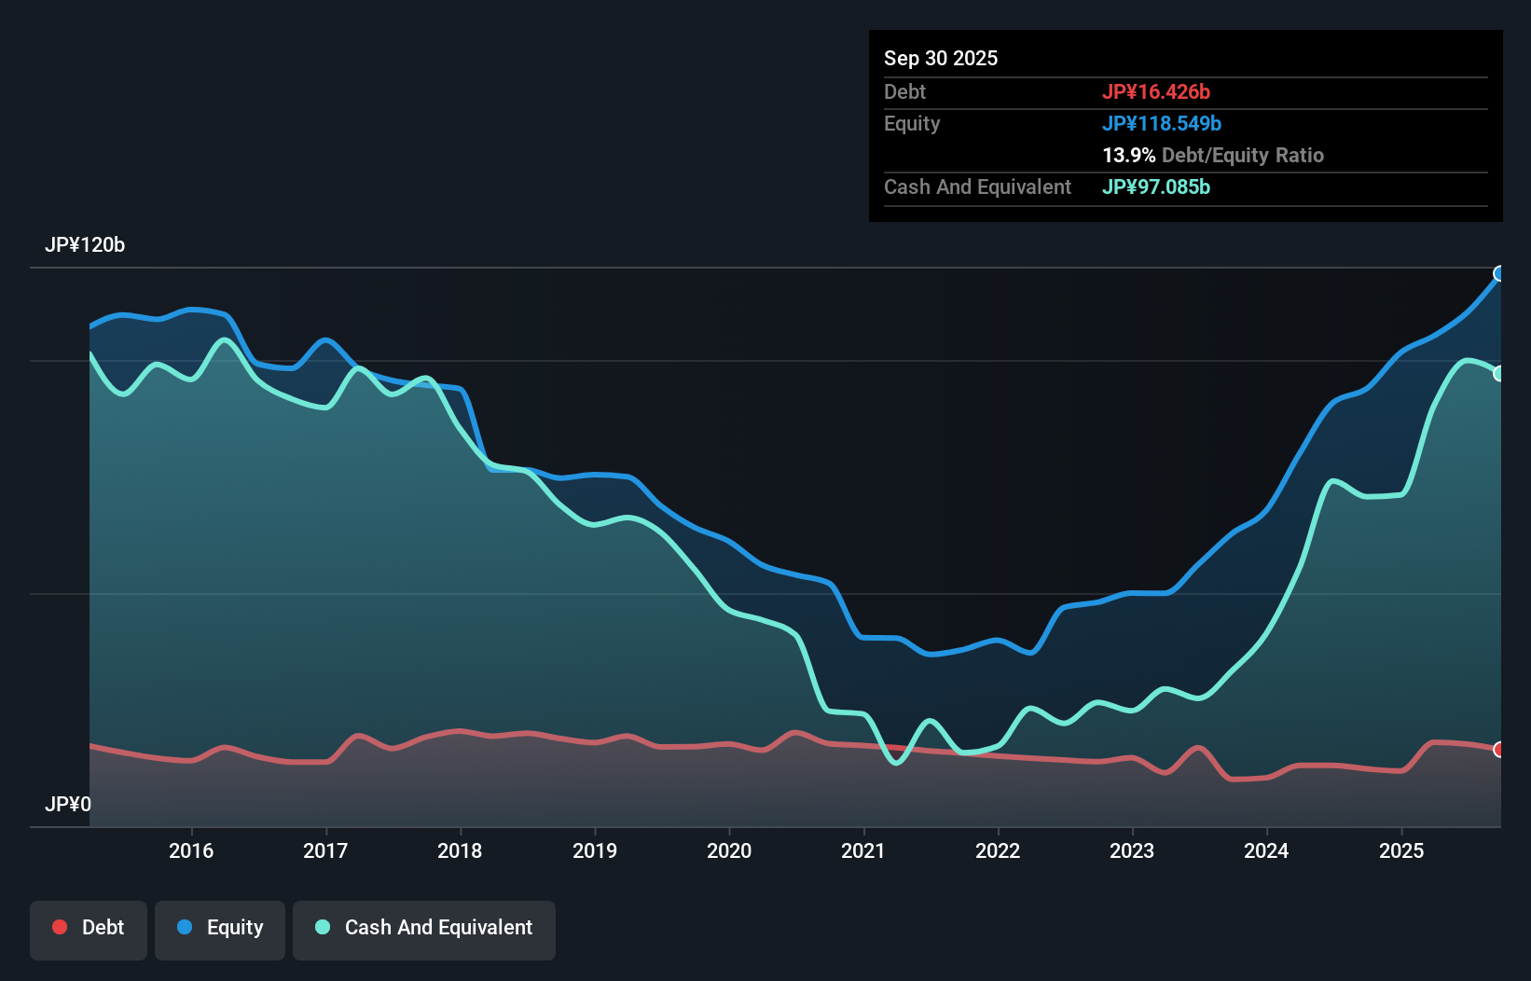Click the 2024 x-axis label
The image size is (1531, 981).
click(x=1266, y=850)
